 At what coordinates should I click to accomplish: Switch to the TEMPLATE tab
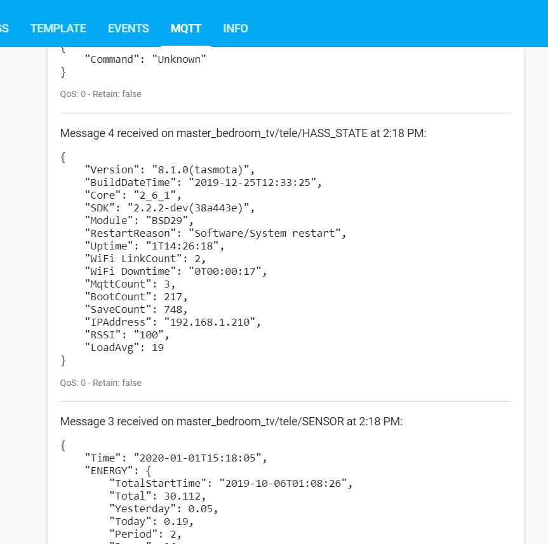click(x=58, y=29)
